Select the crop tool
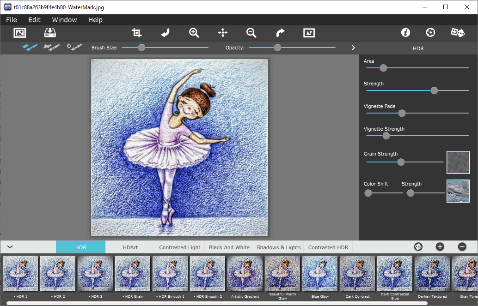The width and height of the screenshot is (478, 306). (136, 33)
